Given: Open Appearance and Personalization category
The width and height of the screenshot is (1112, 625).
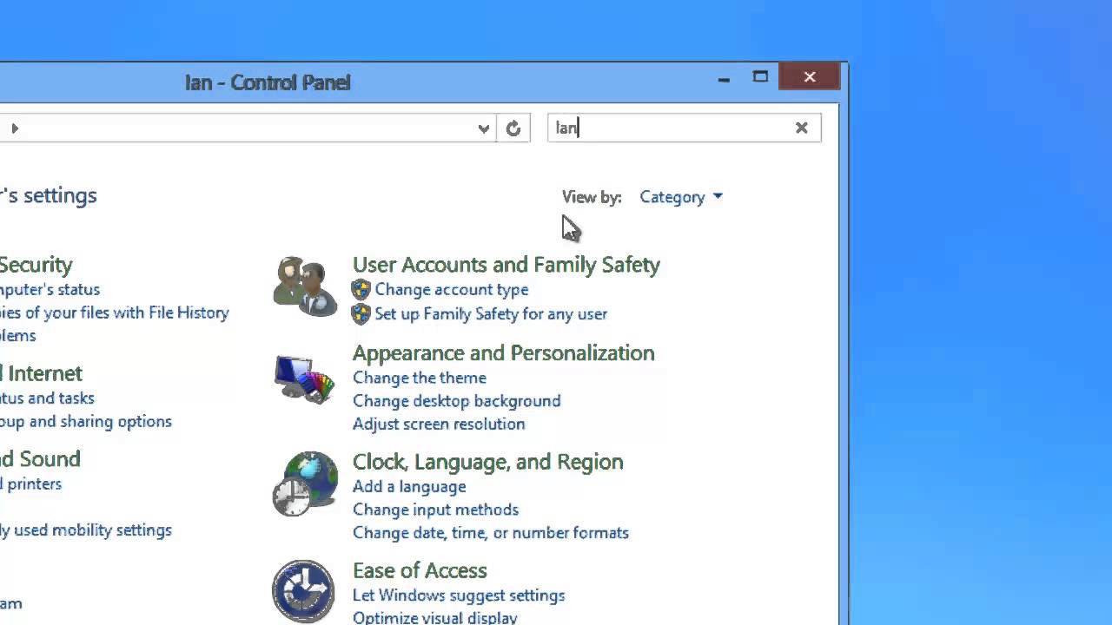Looking at the screenshot, I should point(504,353).
